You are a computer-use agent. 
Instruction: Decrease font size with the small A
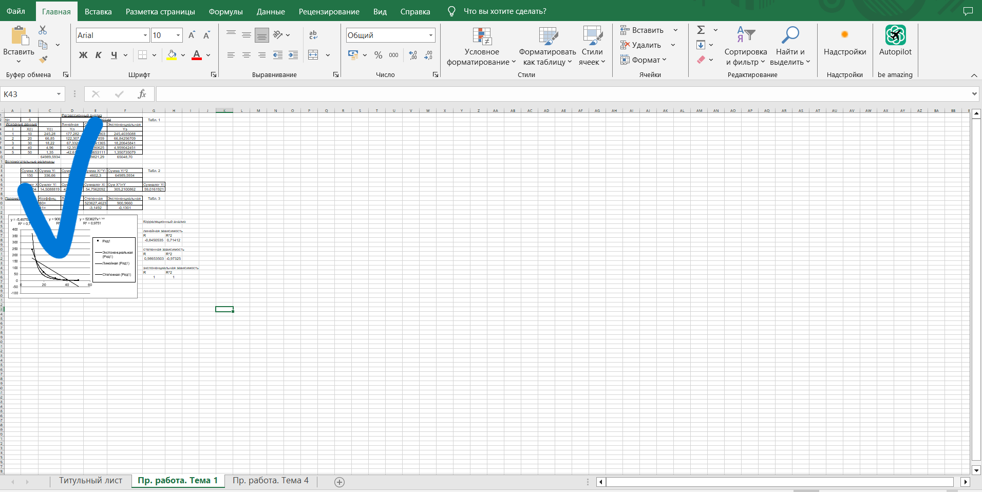coord(206,35)
